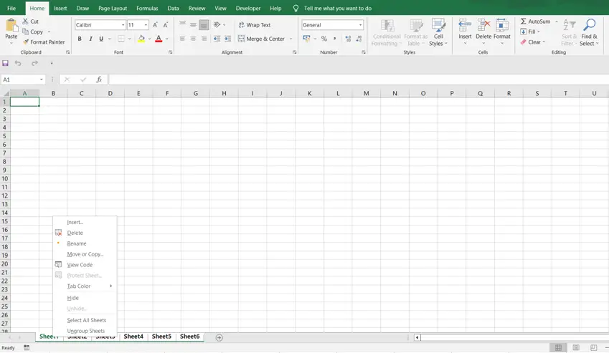Click the Clear button in Editing group
Viewport: 609px width, 353px height.
click(533, 42)
